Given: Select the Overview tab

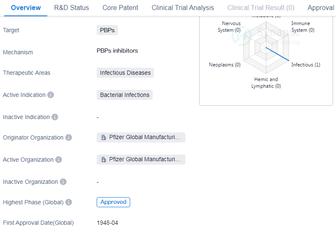Looking at the screenshot, I should [x=26, y=8].
